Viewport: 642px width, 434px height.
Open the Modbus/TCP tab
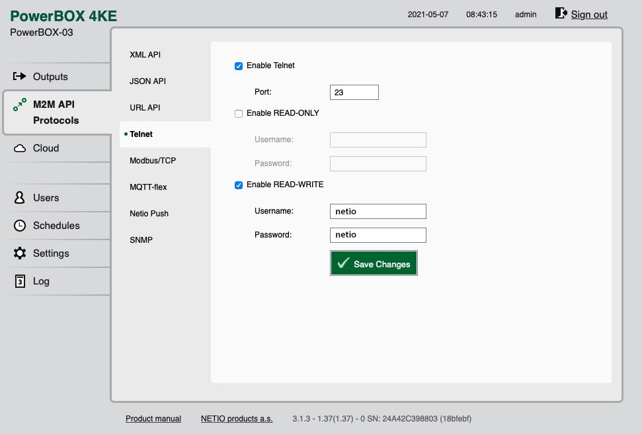coord(153,161)
